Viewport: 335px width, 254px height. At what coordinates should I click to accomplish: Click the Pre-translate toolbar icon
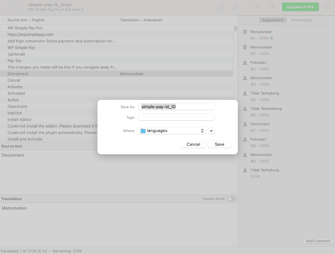coord(258,7)
